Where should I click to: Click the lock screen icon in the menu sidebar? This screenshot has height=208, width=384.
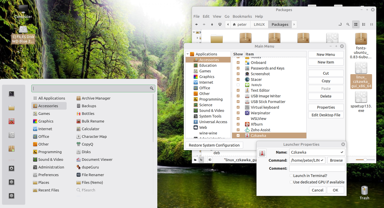click(11, 168)
